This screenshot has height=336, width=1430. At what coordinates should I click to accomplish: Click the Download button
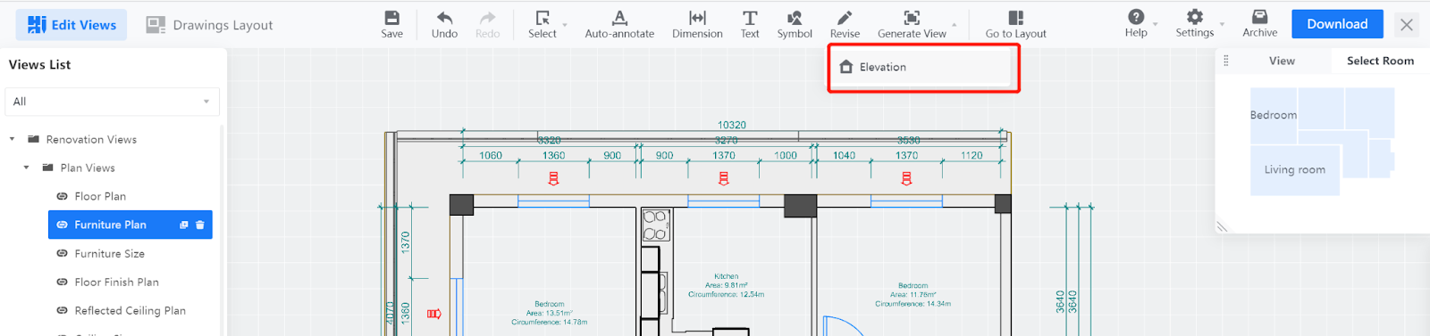(x=1337, y=24)
